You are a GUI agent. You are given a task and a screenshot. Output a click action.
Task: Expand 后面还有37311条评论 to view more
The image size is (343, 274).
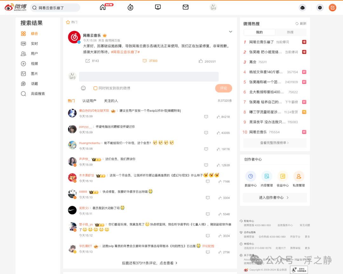pyautogui.click(x=150, y=263)
